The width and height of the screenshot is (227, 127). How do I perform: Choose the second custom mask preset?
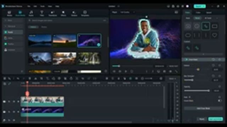tap(197, 48)
